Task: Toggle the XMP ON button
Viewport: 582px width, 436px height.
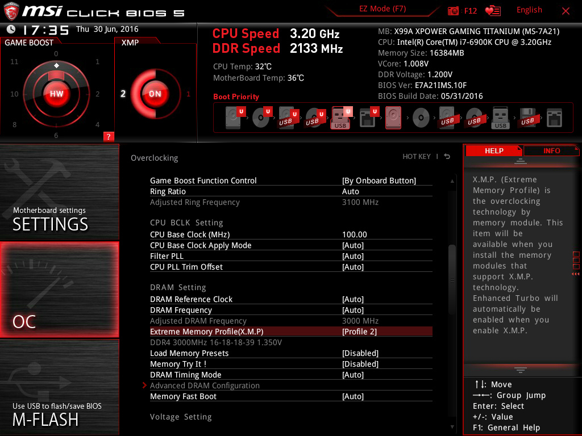Action: 155,94
